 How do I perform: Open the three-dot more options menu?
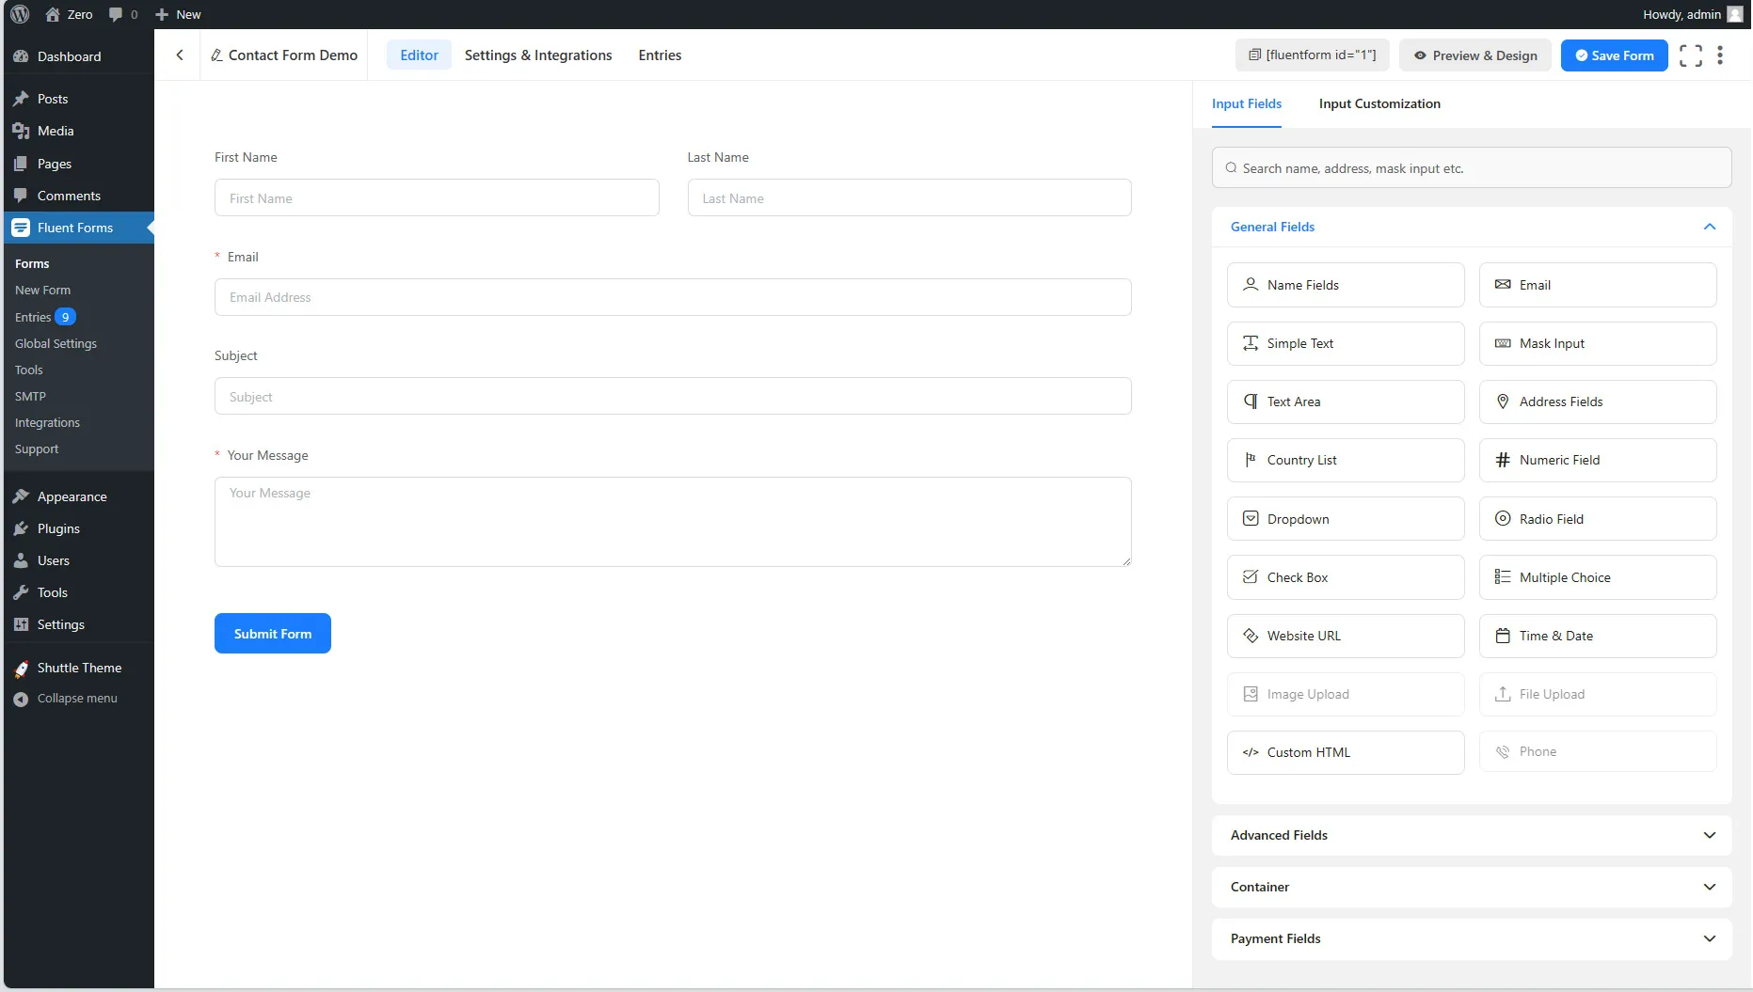pos(1720,55)
